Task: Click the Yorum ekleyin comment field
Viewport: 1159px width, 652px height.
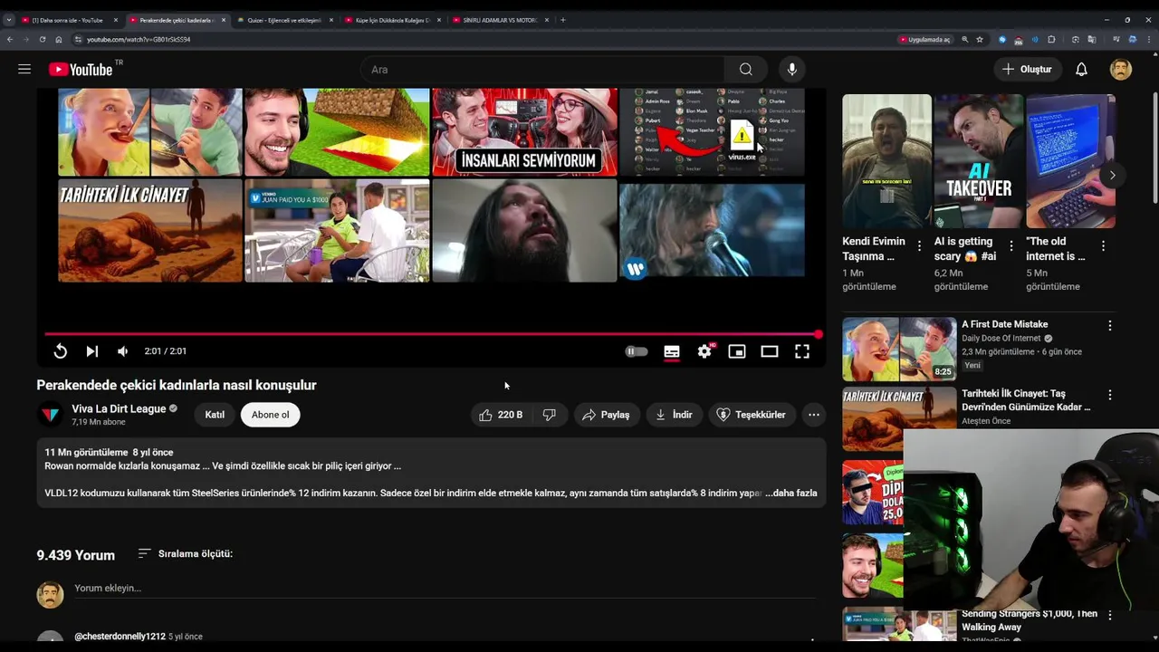Action: point(445,589)
